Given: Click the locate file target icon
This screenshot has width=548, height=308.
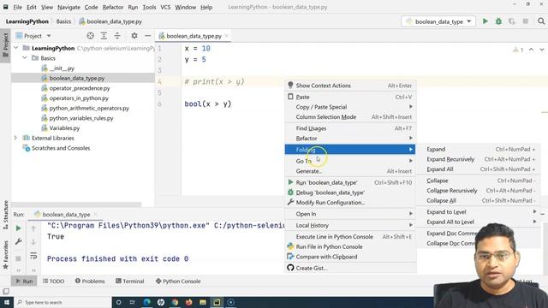Looking at the screenshot, I should click(91, 36).
